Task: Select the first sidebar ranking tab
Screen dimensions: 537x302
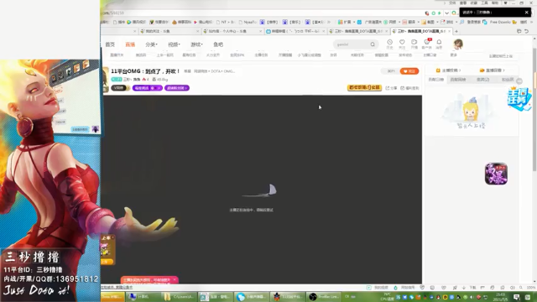Action: tap(436, 80)
